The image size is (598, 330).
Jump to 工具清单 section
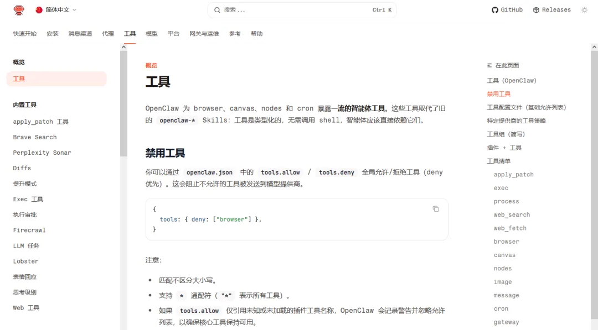[499, 161]
